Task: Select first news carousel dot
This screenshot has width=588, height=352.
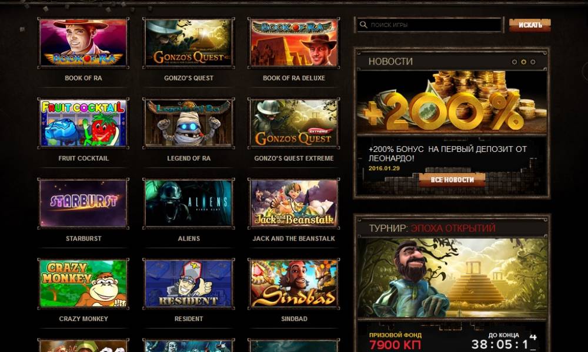Action: click(514, 62)
